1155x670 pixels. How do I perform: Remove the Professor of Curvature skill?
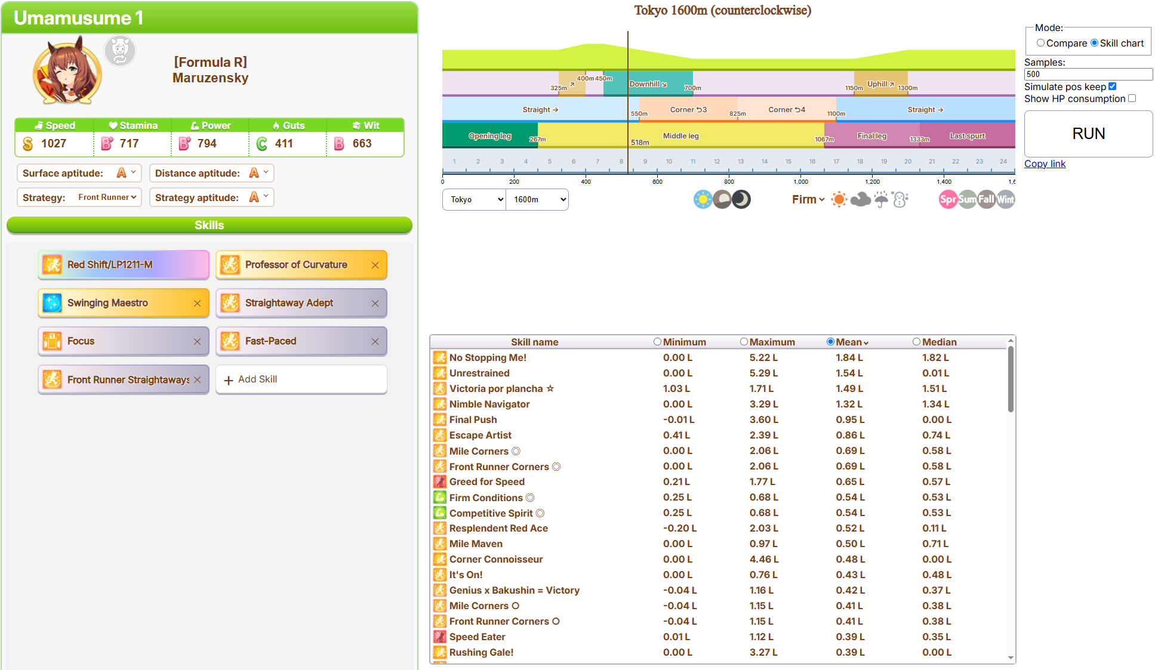pos(375,265)
